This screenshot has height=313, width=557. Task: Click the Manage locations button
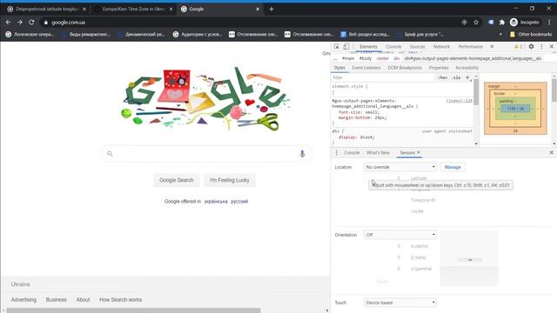click(453, 167)
